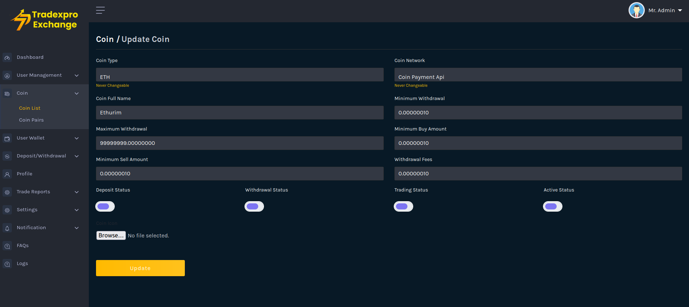The height and width of the screenshot is (307, 689).
Task: Open Coin Pairs in sidebar
Action: 31,120
